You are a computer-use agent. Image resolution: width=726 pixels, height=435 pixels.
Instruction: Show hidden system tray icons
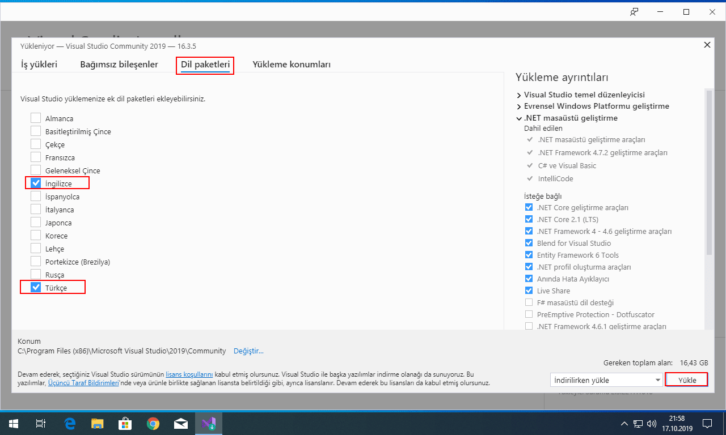(624, 423)
